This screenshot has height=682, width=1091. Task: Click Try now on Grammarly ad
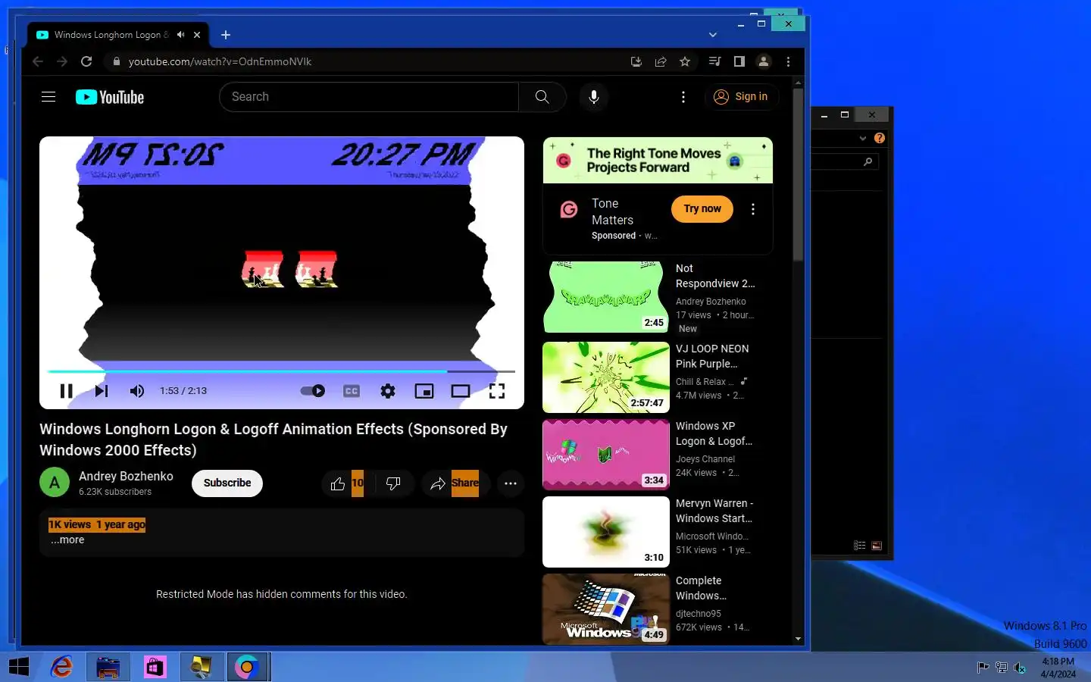702,209
